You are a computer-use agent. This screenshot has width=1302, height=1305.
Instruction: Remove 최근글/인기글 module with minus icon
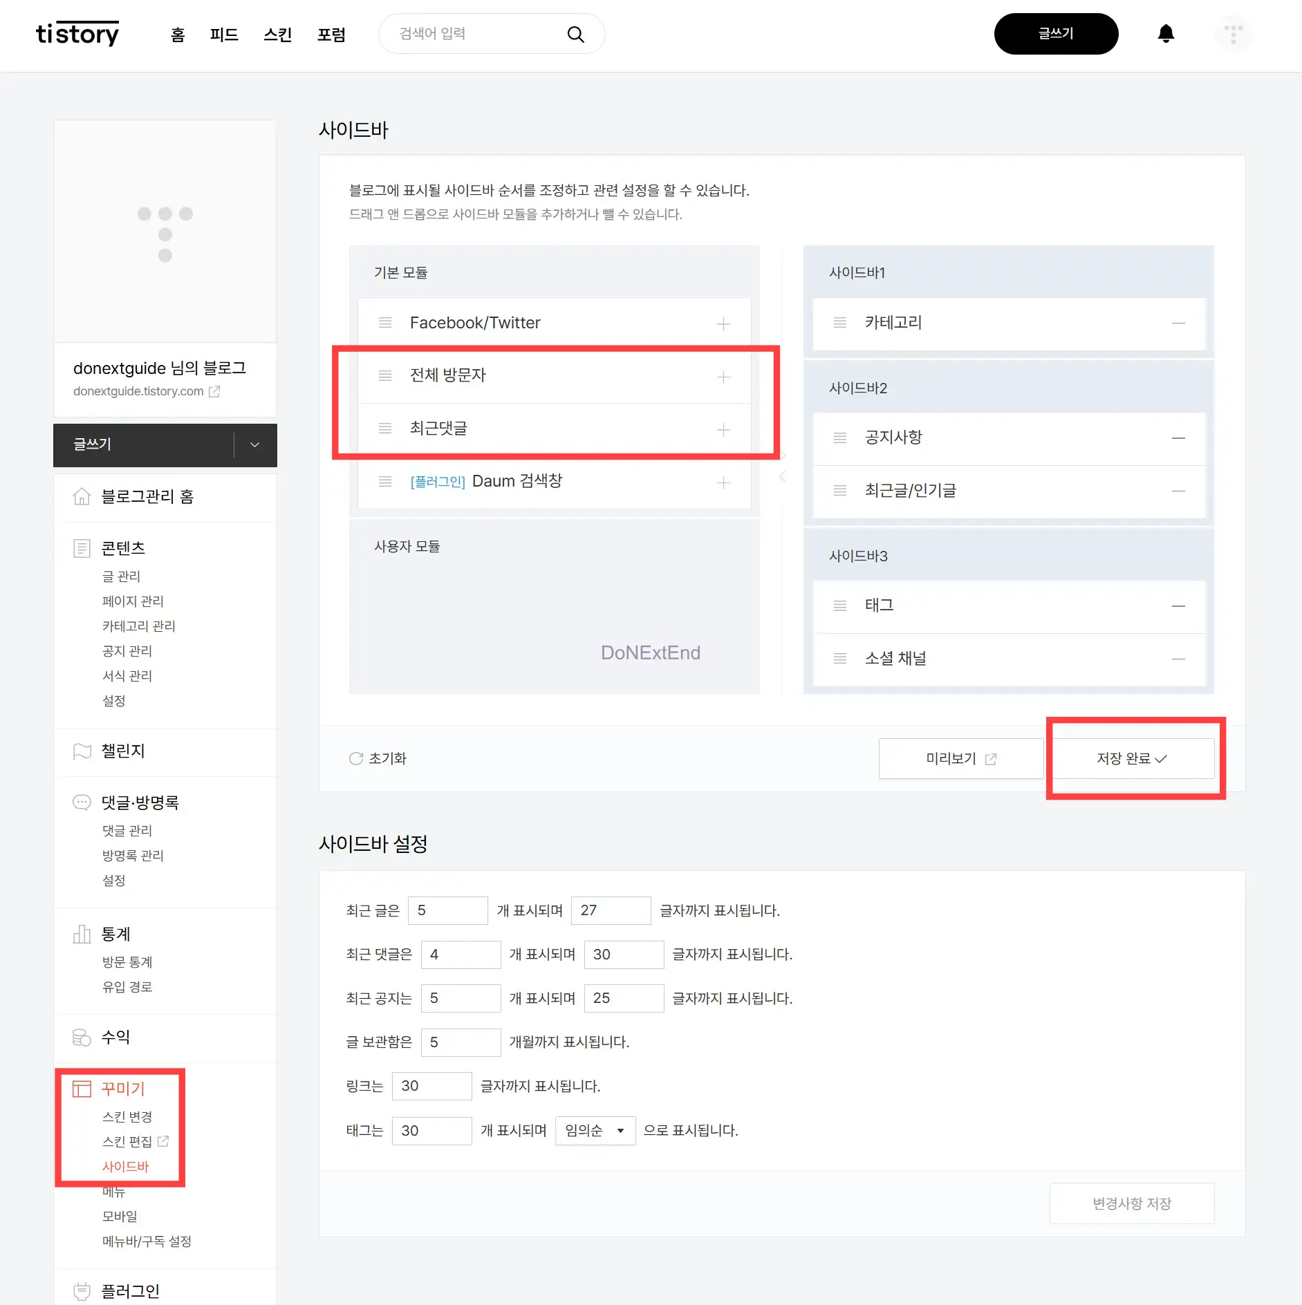tap(1178, 491)
